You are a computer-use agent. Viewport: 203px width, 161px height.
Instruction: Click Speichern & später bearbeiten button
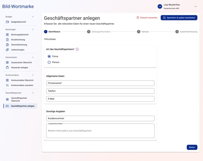(x=179, y=18)
